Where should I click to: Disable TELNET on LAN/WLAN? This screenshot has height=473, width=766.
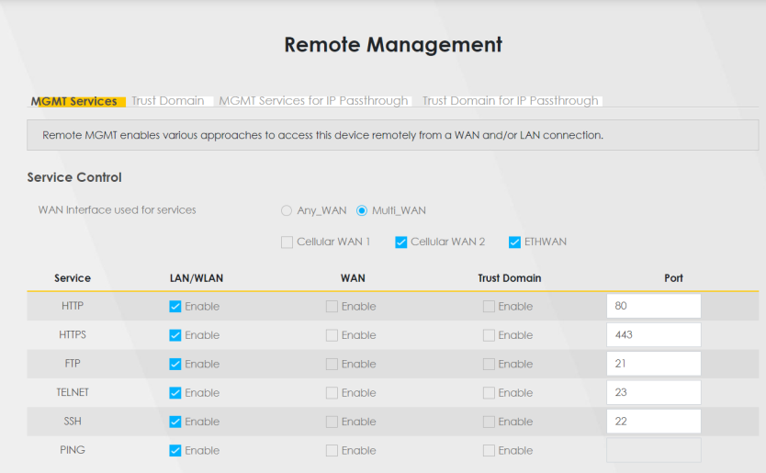175,393
